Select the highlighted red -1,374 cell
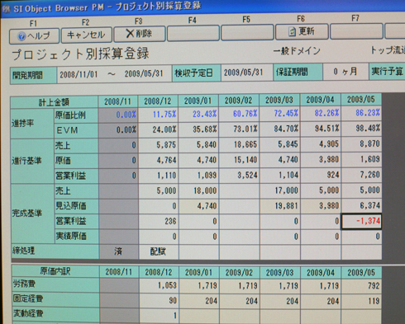Image resolution: width=405 pixels, height=324 pixels. 361,221
